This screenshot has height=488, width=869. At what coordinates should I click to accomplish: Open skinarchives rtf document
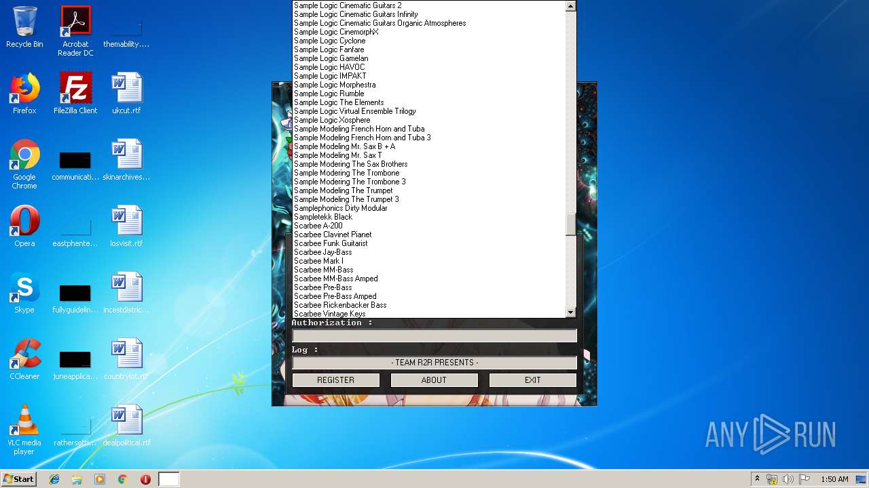(x=126, y=160)
